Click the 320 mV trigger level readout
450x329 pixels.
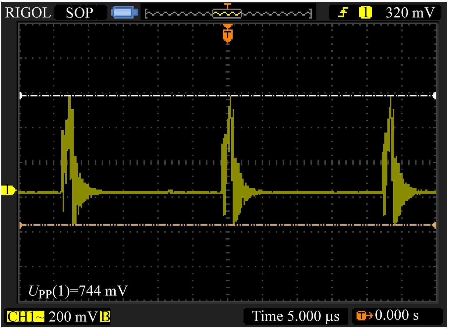coord(410,13)
